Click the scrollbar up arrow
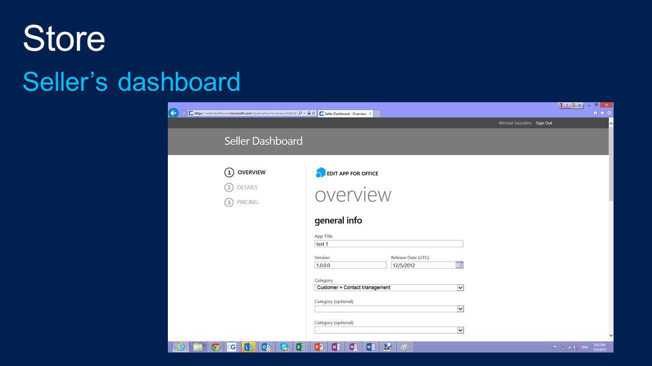The image size is (652, 366). [611, 123]
